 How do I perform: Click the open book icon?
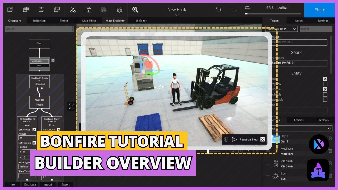(26, 10)
